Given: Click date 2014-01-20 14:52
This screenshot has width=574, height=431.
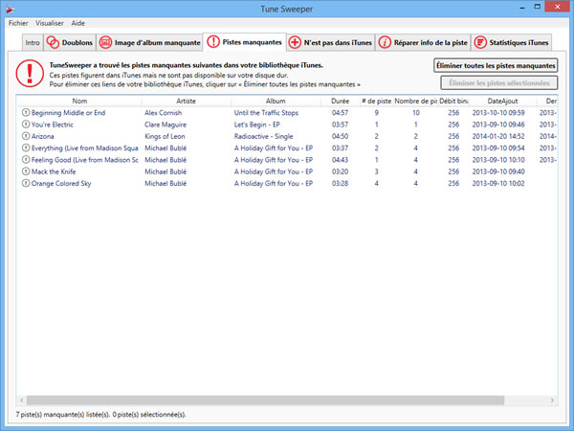Looking at the screenshot, I should coord(498,136).
